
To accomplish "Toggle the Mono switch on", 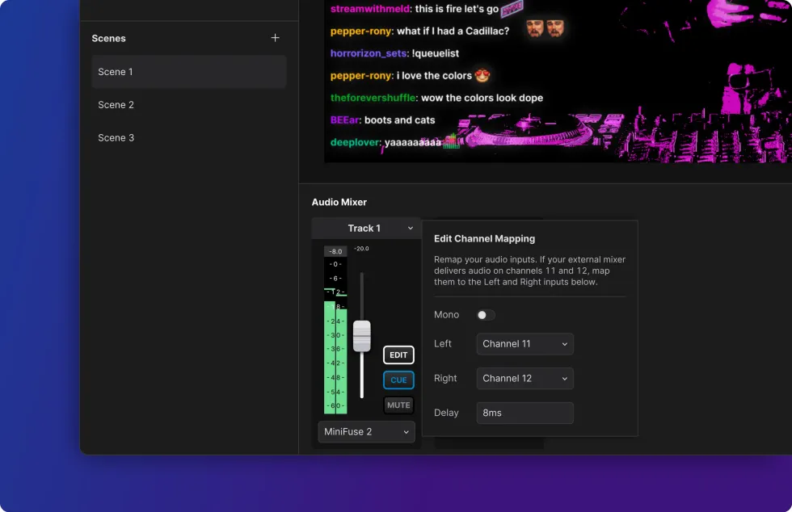I will 486,315.
